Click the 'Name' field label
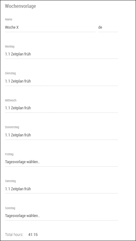136x241 pixels. point(8,19)
